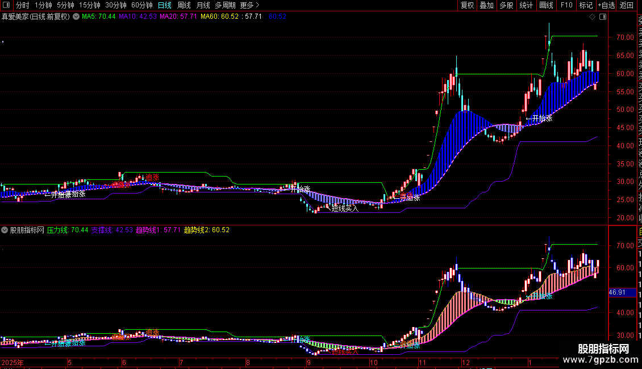Select the 15分钟 period tab
The height and width of the screenshot is (369, 642).
(90, 5)
